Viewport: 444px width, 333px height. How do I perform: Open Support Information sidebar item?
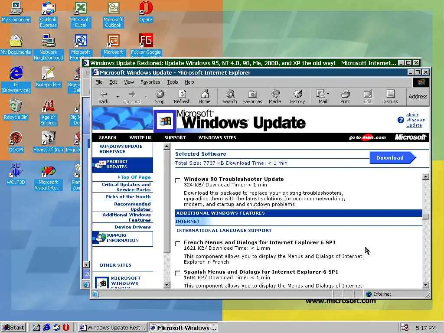(122, 238)
